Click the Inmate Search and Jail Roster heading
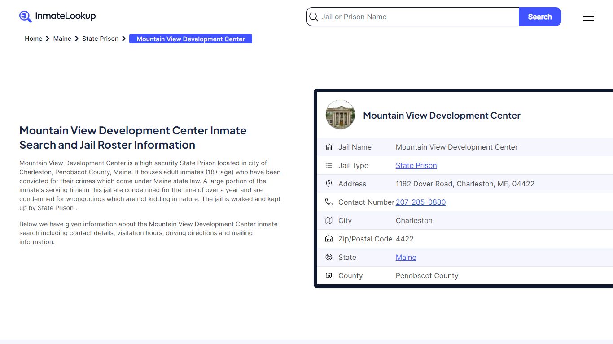The image size is (613, 344). 133,138
